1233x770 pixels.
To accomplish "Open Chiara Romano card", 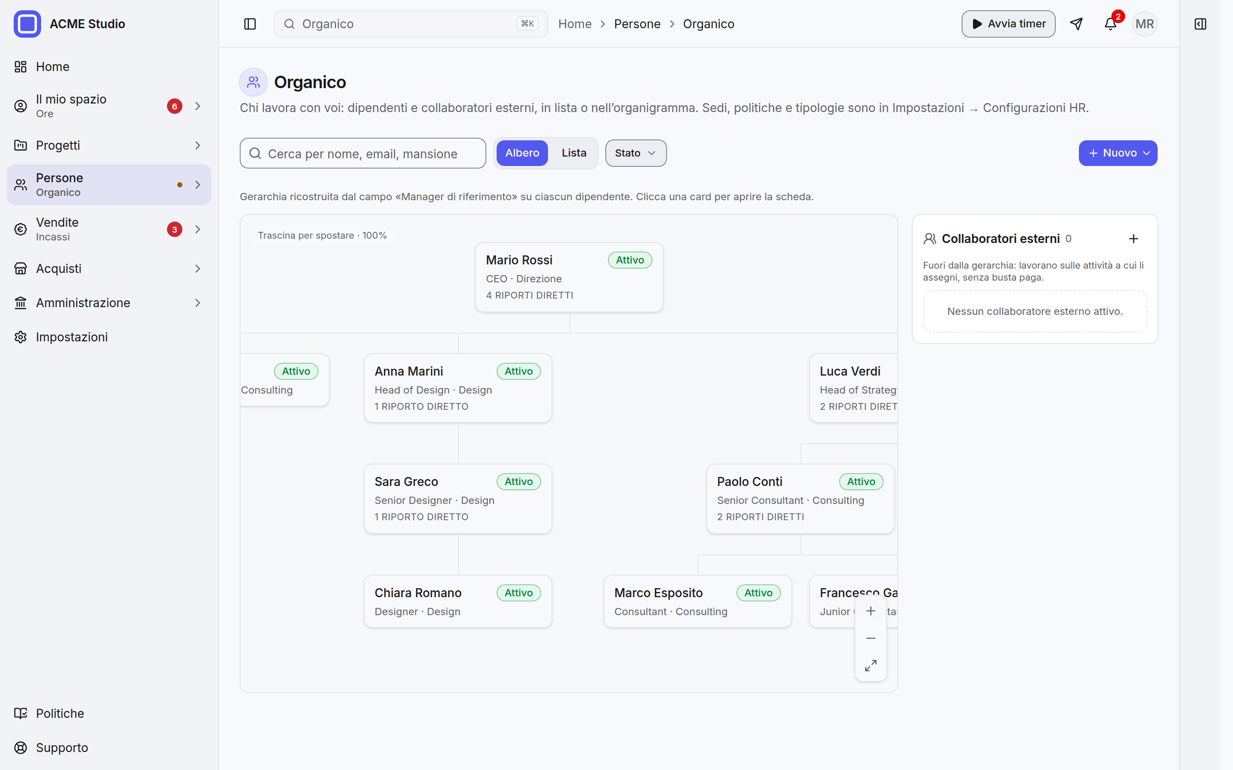I will 458,601.
